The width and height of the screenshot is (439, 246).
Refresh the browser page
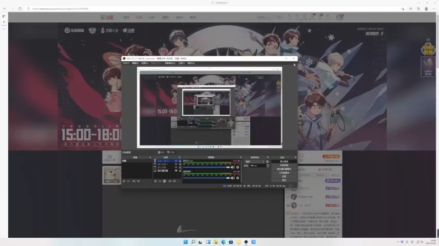coord(20,9)
